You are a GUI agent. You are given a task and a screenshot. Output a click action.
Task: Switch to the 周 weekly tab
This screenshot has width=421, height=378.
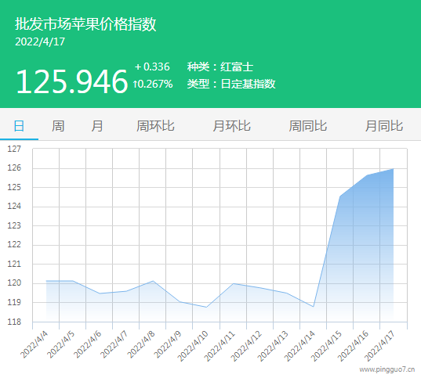coord(58,125)
